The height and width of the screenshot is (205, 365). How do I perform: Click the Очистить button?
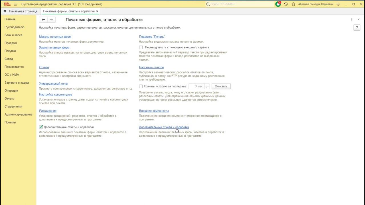(221, 86)
